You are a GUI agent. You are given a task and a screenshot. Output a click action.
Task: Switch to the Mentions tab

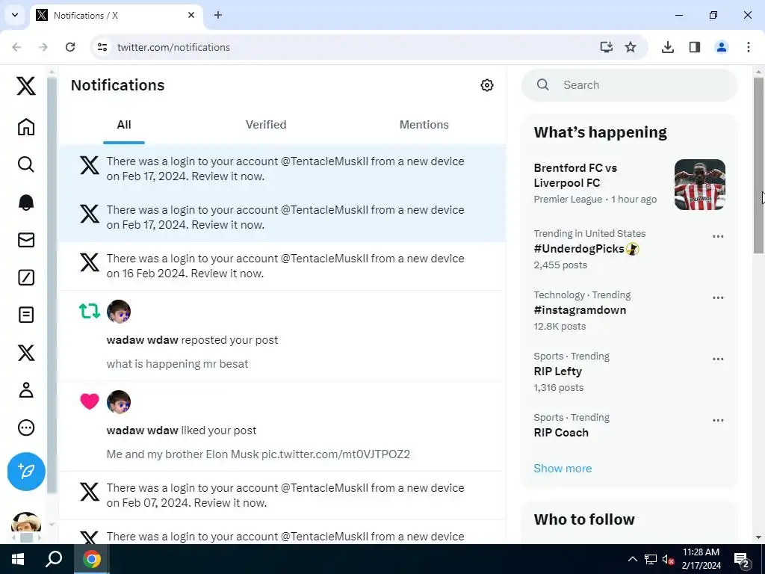click(x=424, y=125)
